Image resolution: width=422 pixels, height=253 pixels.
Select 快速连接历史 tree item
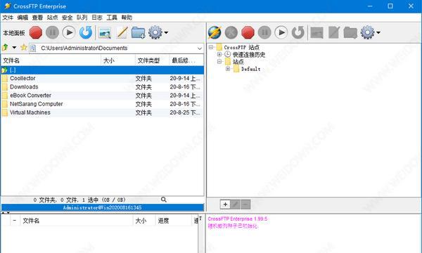pyautogui.click(x=249, y=55)
